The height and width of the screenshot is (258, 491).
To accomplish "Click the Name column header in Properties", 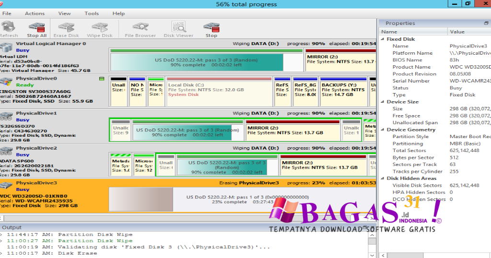I will coord(413,32).
